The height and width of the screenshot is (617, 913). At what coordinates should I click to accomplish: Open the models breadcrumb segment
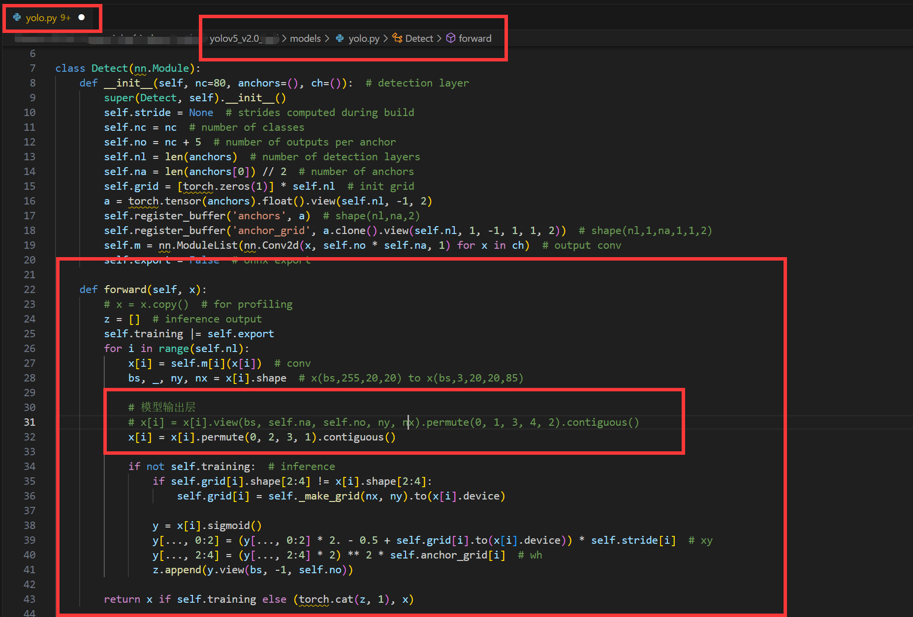[305, 38]
